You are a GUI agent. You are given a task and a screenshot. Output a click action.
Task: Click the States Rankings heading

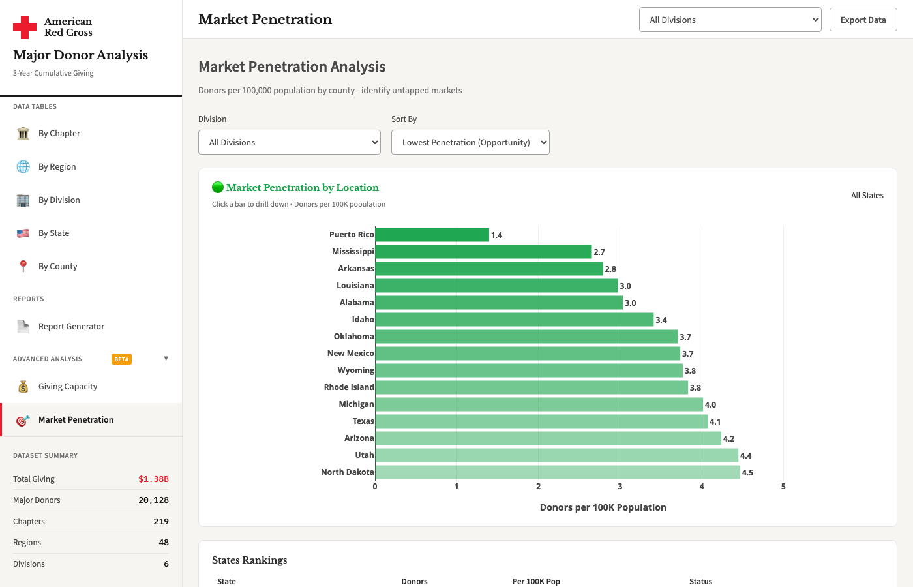[x=250, y=560]
